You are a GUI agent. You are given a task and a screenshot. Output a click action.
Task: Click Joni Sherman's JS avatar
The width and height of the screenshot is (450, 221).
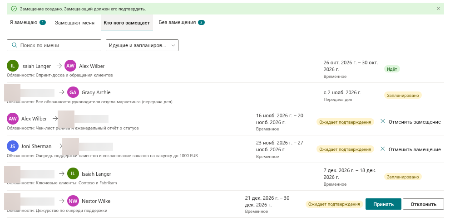(x=13, y=146)
